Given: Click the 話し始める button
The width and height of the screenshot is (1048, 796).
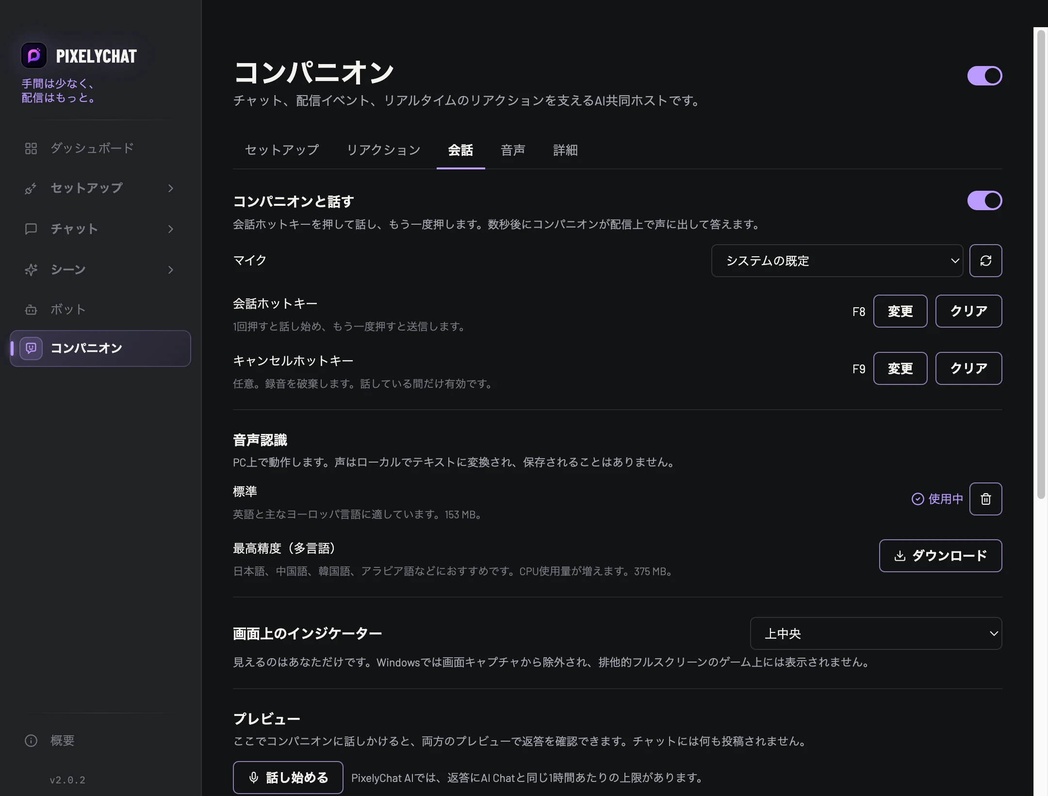Looking at the screenshot, I should pos(288,778).
